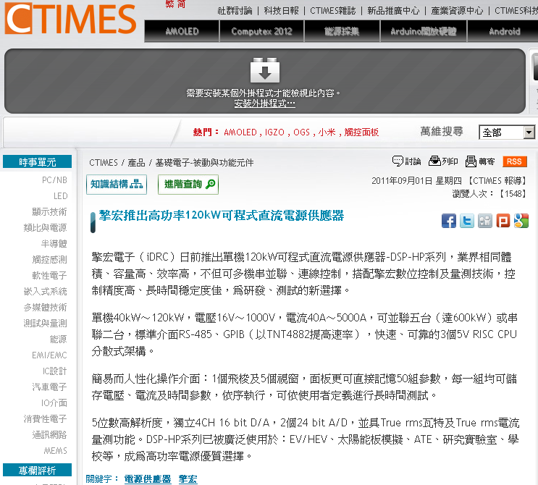Viewport: 538px width, 485px height.
Task: Open 能源 sidebar category
Action: tap(59, 339)
